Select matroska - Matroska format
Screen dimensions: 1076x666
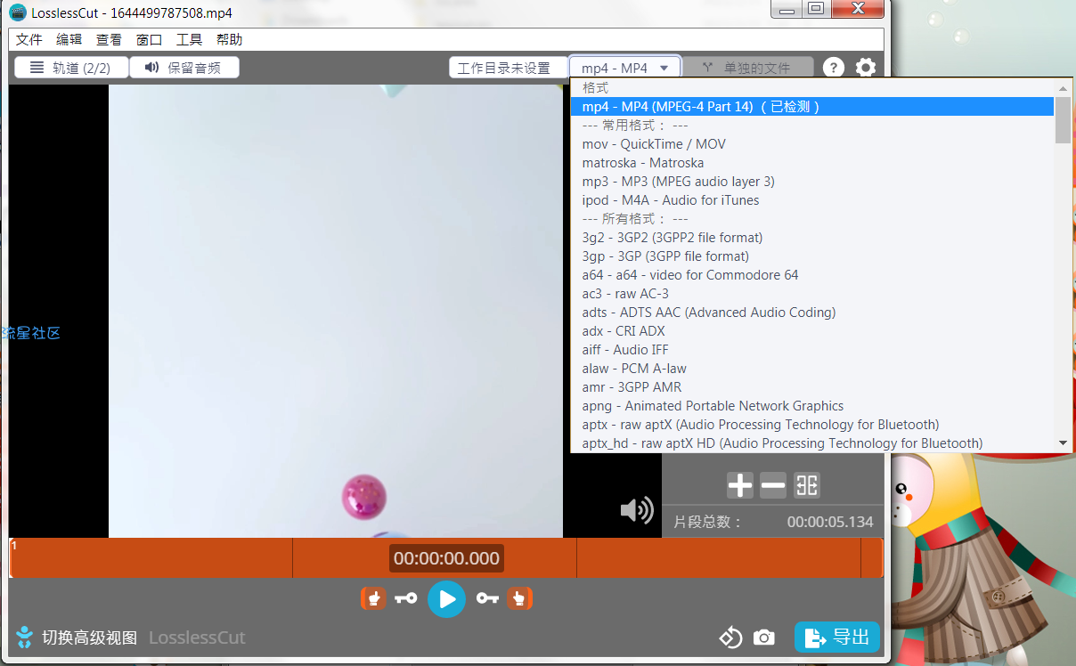(812, 163)
